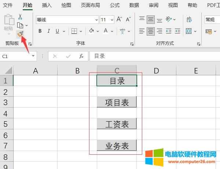Expand the Name Box dropdown arrow
Image resolution: width=220 pixels, height=169 pixels.
click(x=33, y=56)
